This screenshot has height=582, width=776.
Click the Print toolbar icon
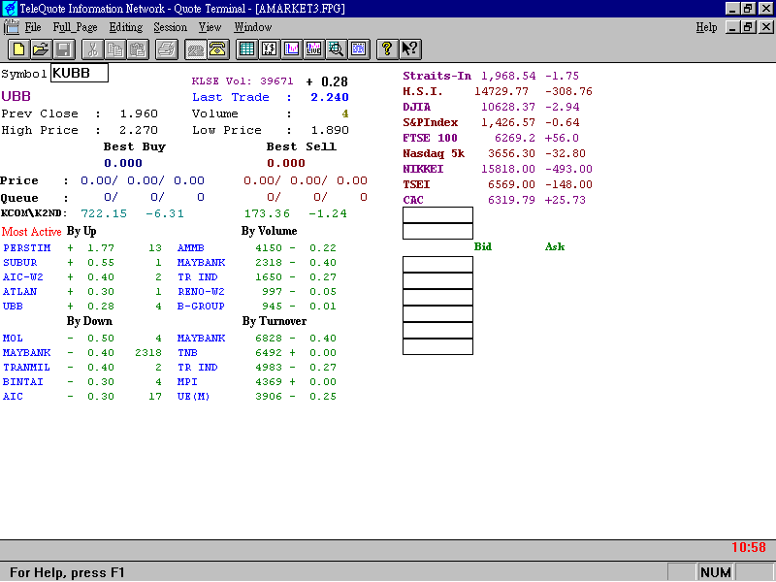167,49
